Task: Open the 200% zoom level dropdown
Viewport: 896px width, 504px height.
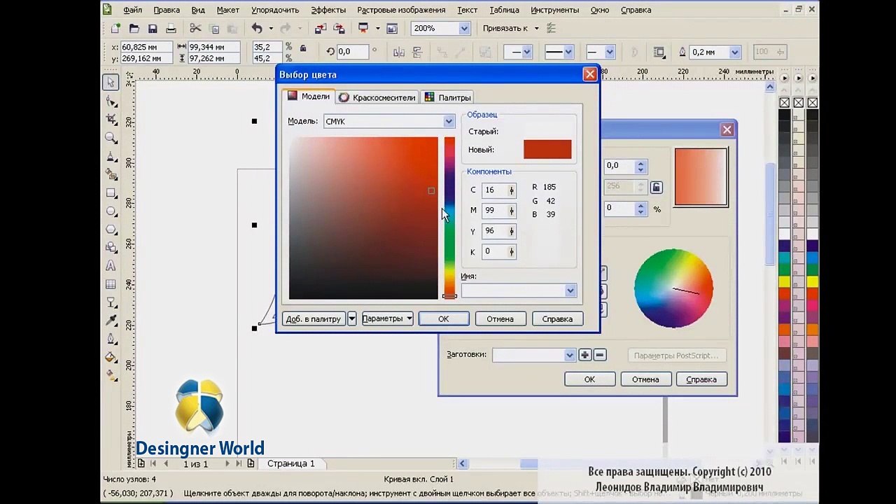Action: click(x=463, y=29)
